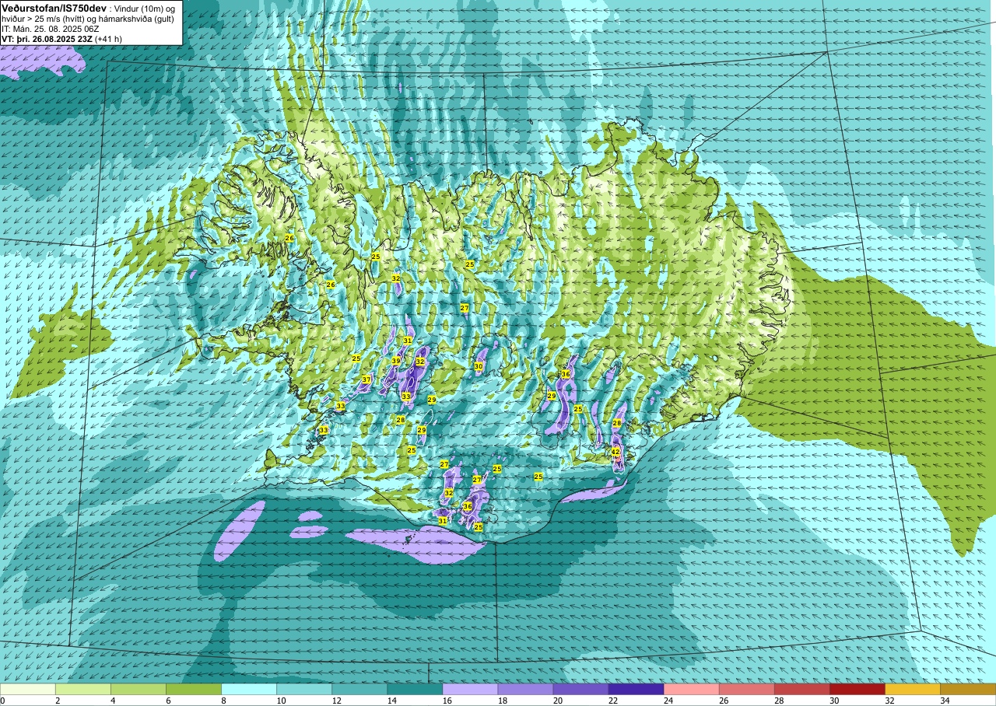Click the 'Veðurstofan/IS750dev' title text

point(54,7)
